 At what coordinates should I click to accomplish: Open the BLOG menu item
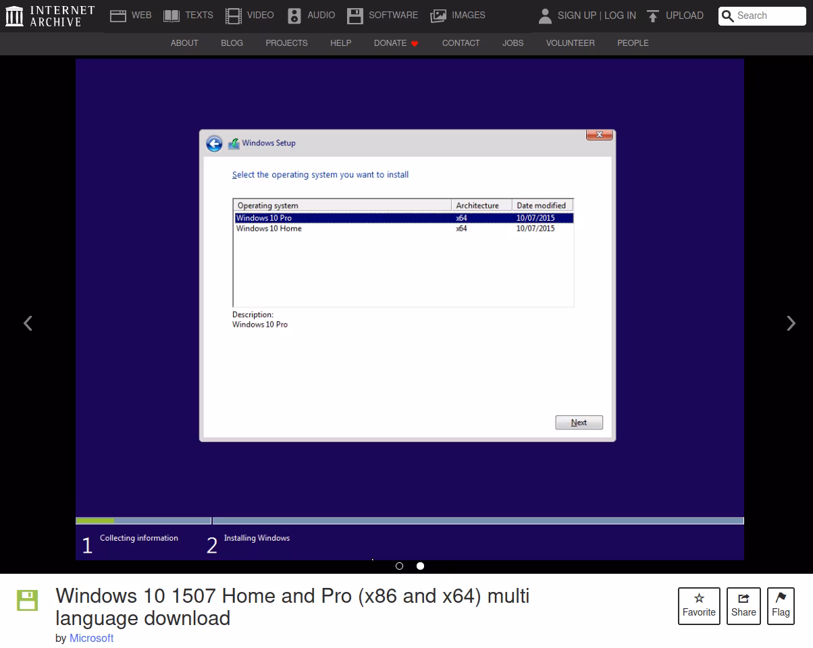232,43
